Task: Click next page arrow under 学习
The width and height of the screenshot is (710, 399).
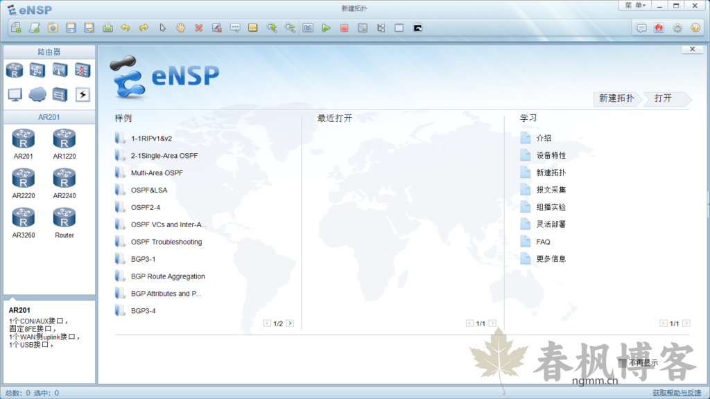Action: (x=686, y=323)
